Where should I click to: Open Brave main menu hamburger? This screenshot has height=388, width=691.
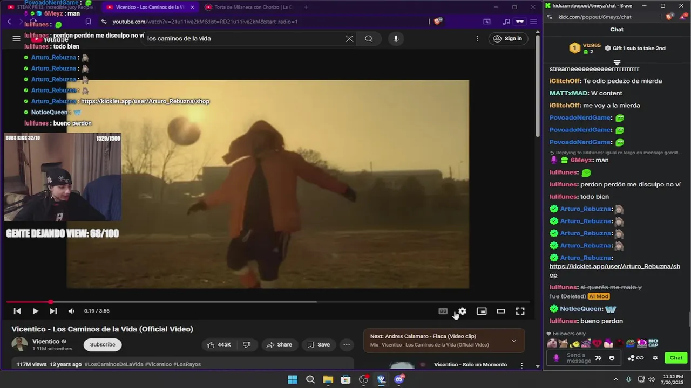coord(533,22)
